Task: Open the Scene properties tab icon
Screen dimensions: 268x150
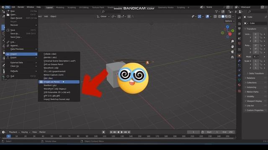Action: pyautogui.click(x=239, y=38)
